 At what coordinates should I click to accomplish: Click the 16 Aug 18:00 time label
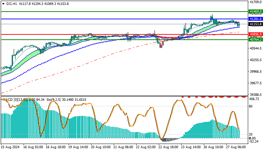(x=56, y=147)
